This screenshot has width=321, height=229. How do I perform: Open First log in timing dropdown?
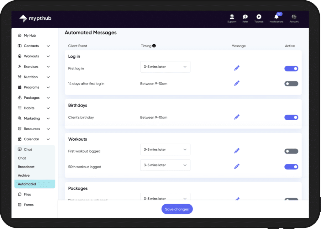click(165, 67)
